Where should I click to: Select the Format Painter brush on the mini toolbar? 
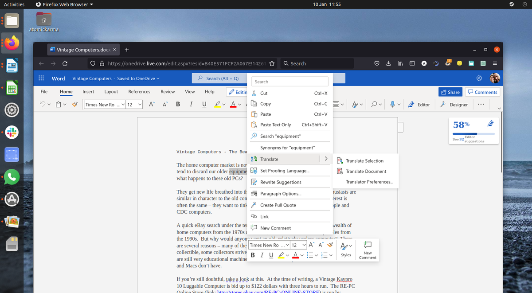(330, 244)
